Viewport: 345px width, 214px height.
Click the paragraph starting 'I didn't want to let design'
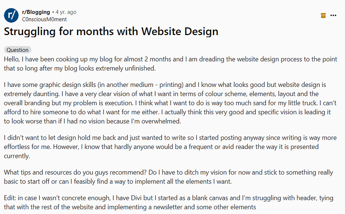[x=170, y=147]
